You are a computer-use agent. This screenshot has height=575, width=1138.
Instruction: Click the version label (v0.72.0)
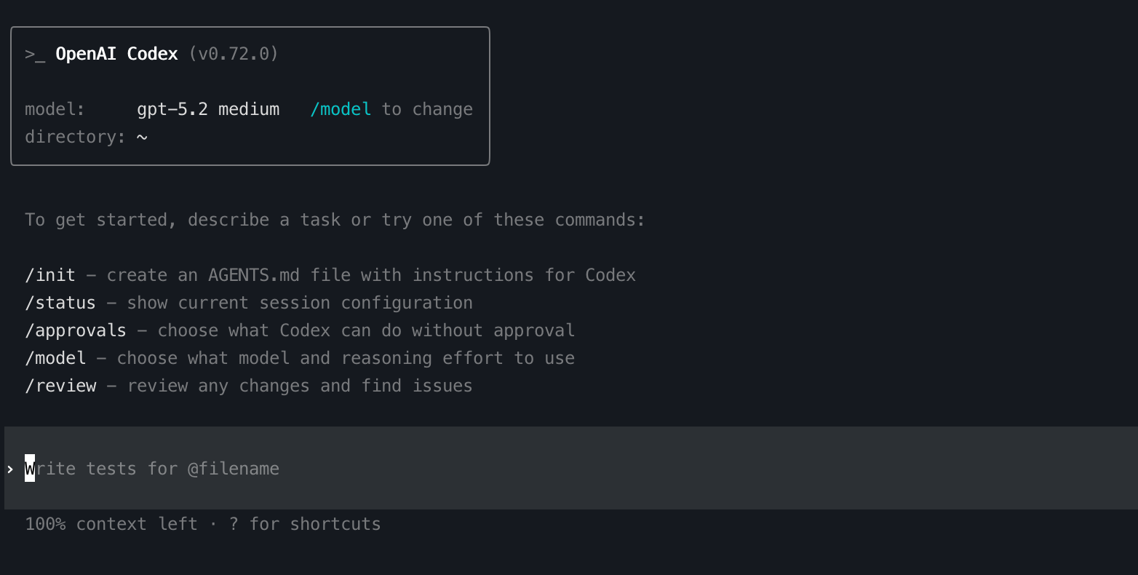pyautogui.click(x=234, y=52)
